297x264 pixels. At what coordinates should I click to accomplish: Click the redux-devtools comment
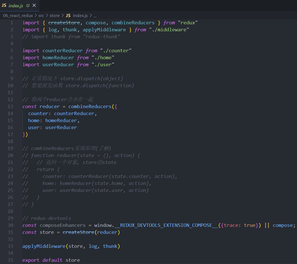point(47,218)
